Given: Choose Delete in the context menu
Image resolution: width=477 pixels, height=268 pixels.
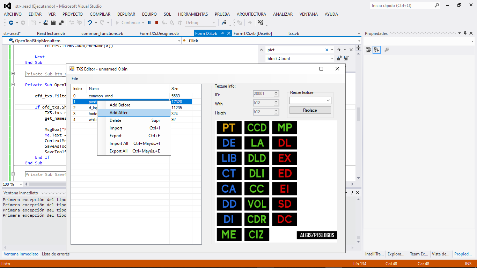Looking at the screenshot, I should pos(134,120).
